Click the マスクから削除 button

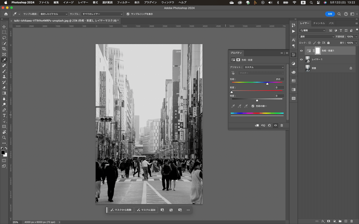point(121,210)
